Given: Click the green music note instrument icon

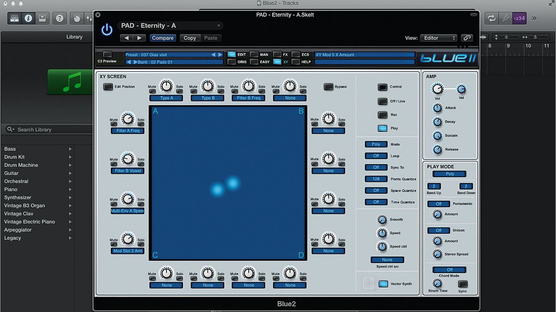Looking at the screenshot, I should point(71,81).
